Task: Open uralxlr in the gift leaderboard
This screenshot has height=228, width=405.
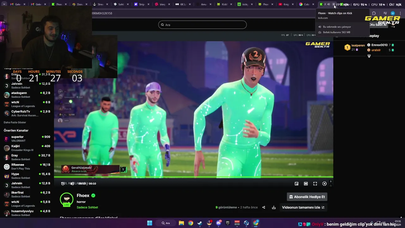Action: point(381,50)
